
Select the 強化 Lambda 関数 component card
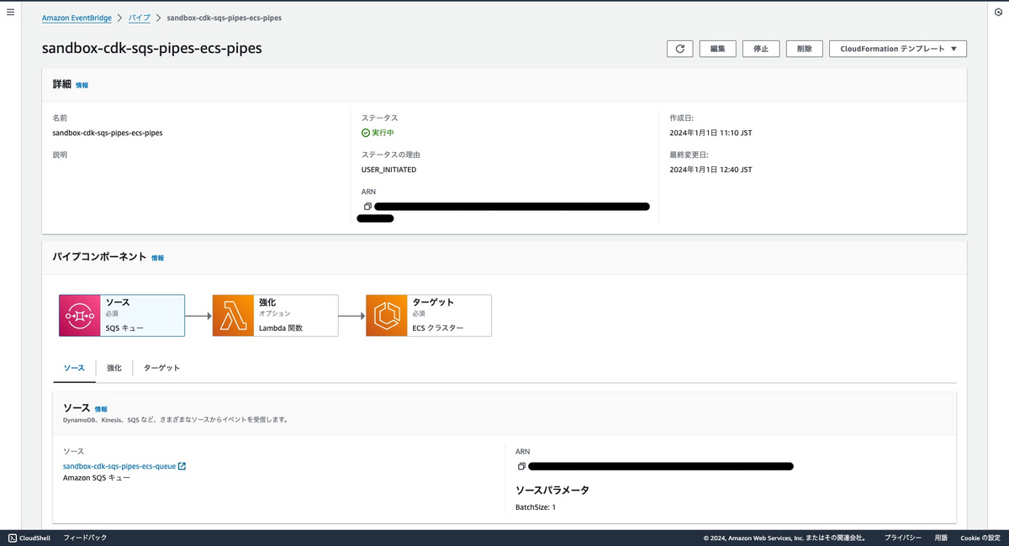pyautogui.click(x=275, y=315)
